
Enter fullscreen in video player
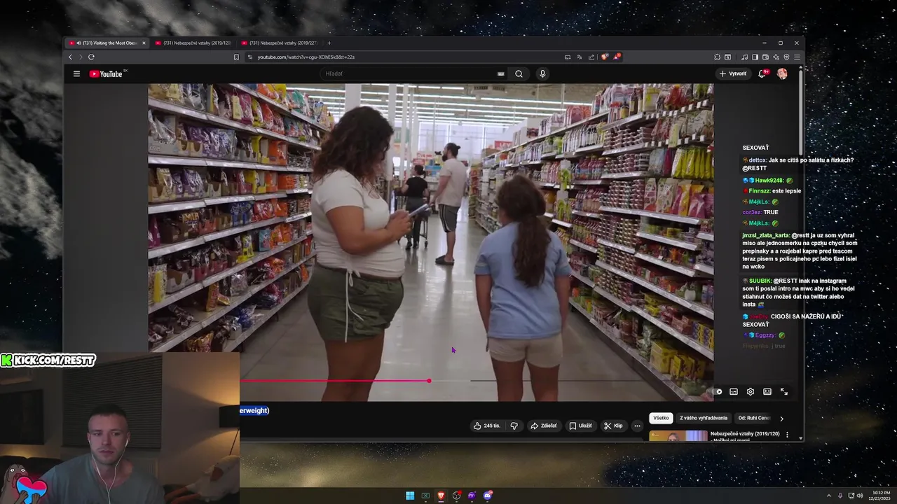pos(784,391)
